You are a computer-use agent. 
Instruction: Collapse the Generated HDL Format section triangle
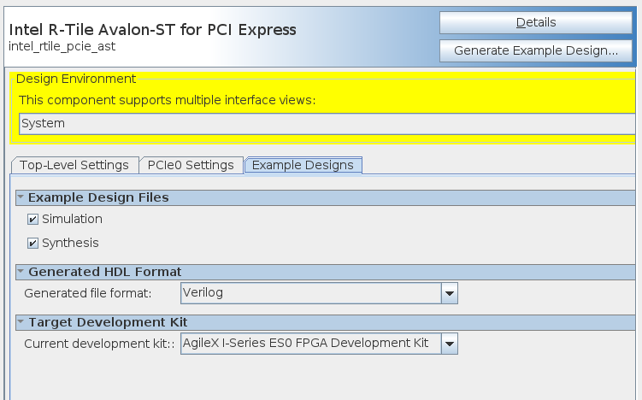coord(21,272)
